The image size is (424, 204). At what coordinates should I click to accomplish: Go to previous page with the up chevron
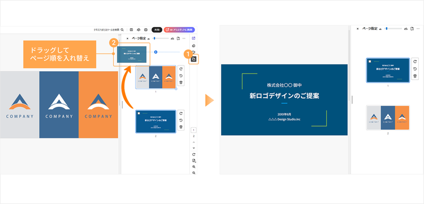[x=193, y=142]
